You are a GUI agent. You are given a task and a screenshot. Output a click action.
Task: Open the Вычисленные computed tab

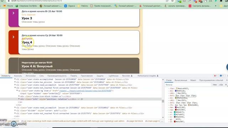pyautogui.click(x=181, y=80)
